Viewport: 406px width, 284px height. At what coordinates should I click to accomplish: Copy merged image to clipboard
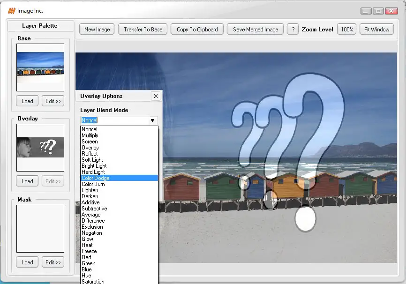(x=197, y=30)
